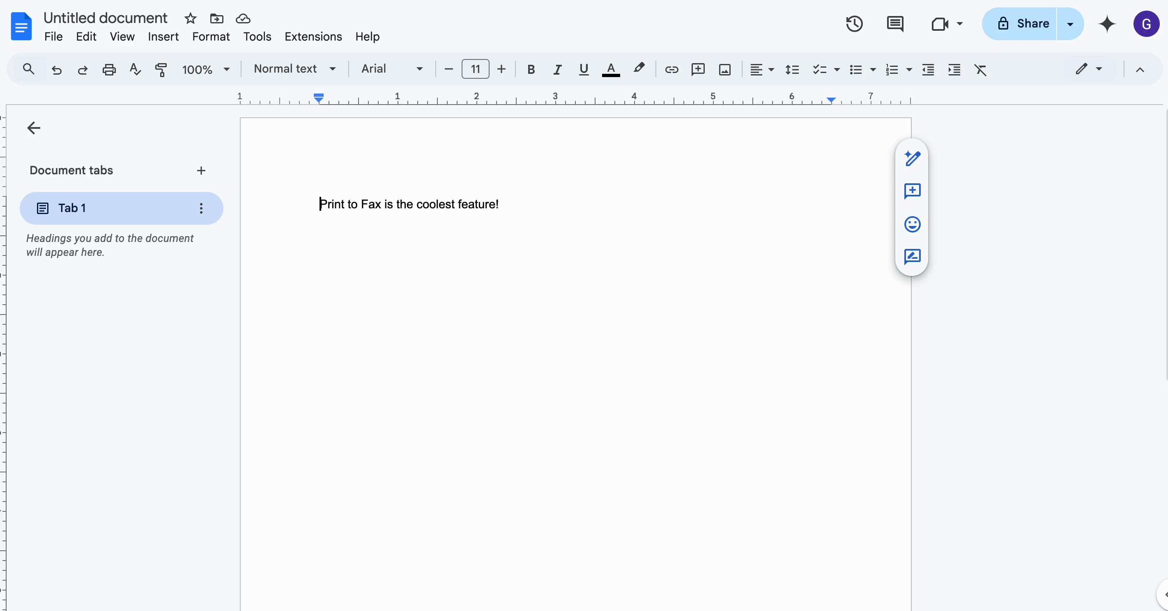Click Help me write pencil icon
The width and height of the screenshot is (1168, 611).
point(912,158)
